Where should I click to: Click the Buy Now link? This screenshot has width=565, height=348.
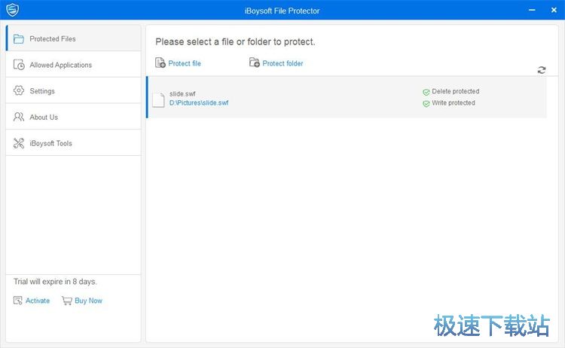pyautogui.click(x=89, y=301)
